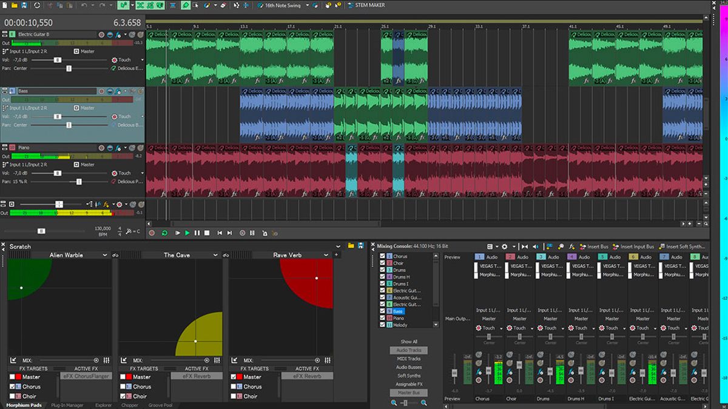Adjust the Piano track pan slider
Image resolution: width=728 pixels, height=409 pixels.
click(x=79, y=181)
